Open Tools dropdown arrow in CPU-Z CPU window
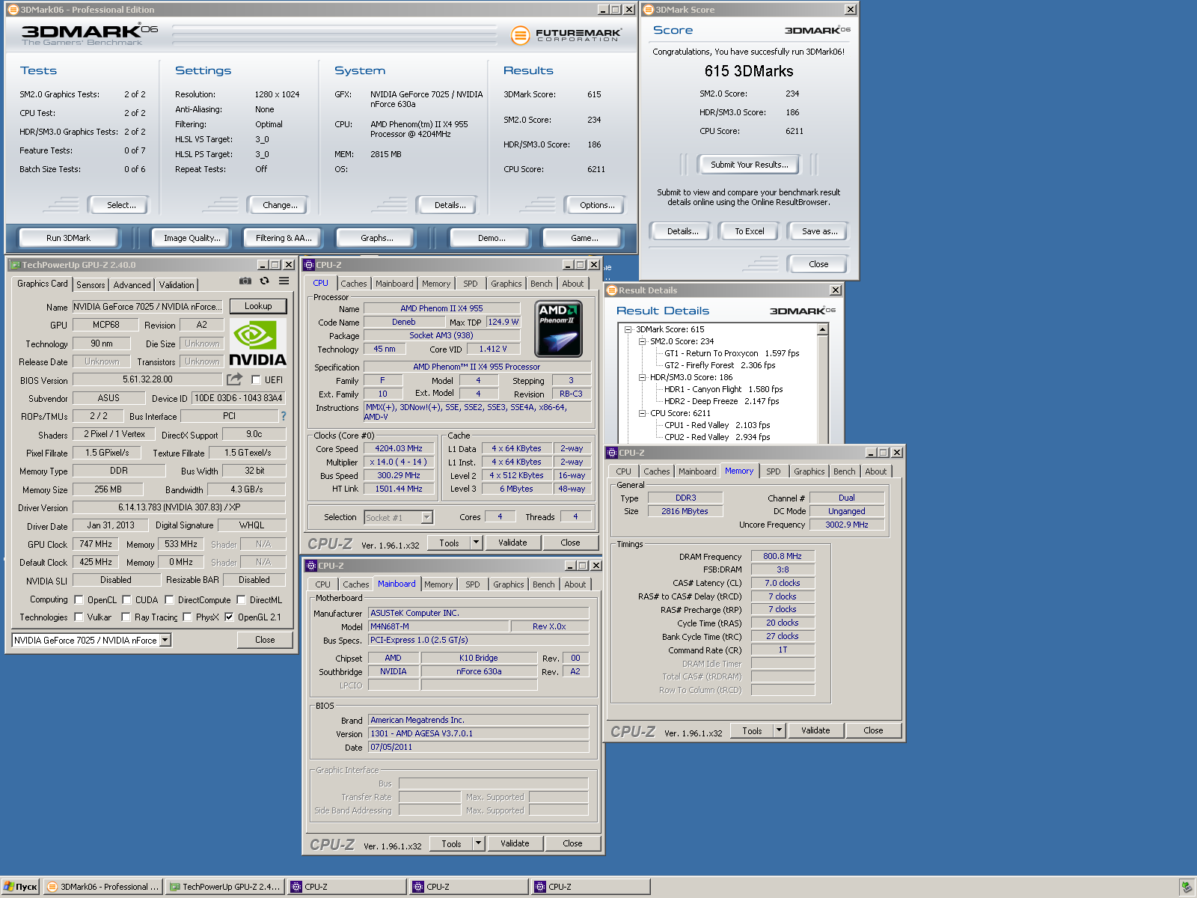1197x898 pixels. pos(476,543)
